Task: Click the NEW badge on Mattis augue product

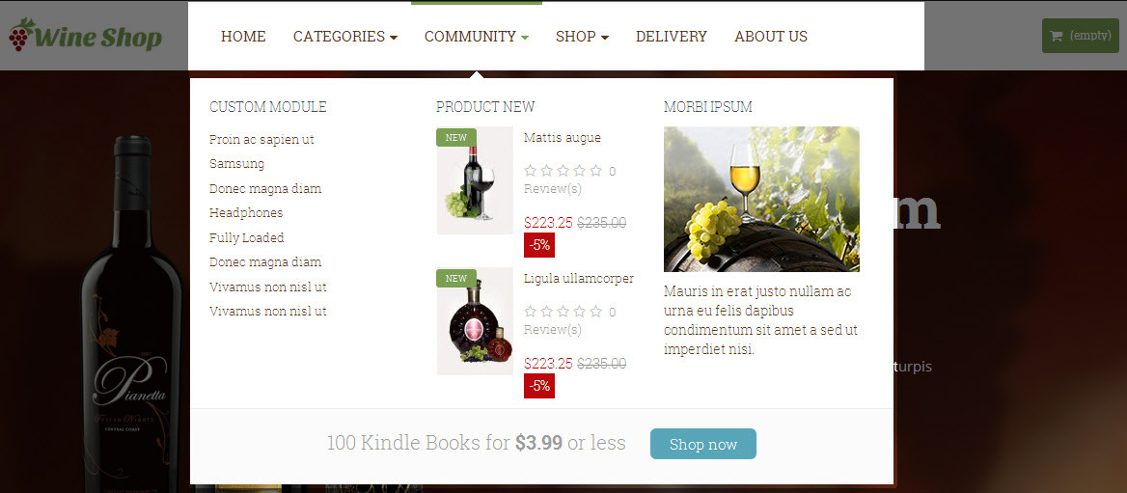Action: click(x=456, y=137)
